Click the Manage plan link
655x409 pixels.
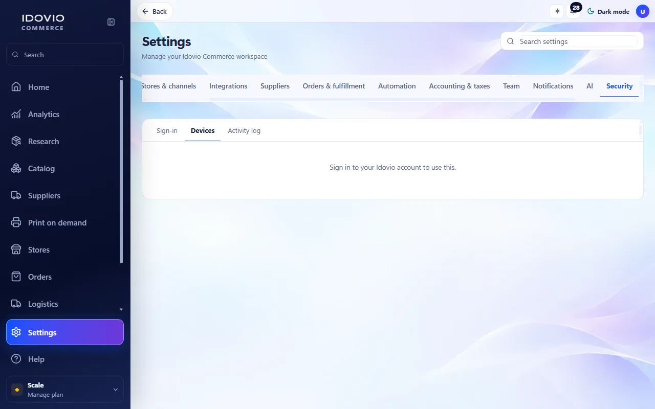(45, 395)
